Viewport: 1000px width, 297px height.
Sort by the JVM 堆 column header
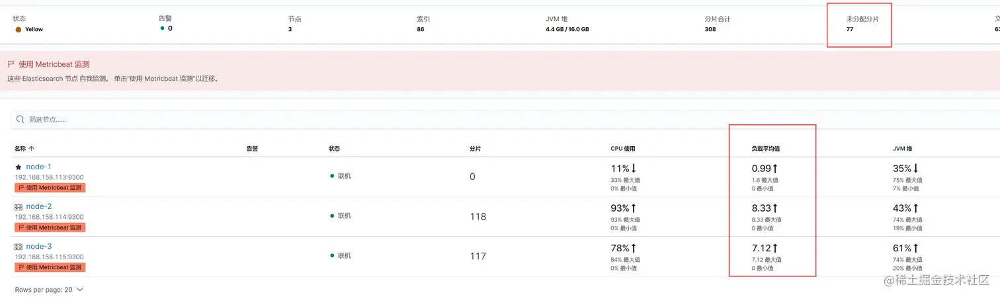[x=903, y=149]
